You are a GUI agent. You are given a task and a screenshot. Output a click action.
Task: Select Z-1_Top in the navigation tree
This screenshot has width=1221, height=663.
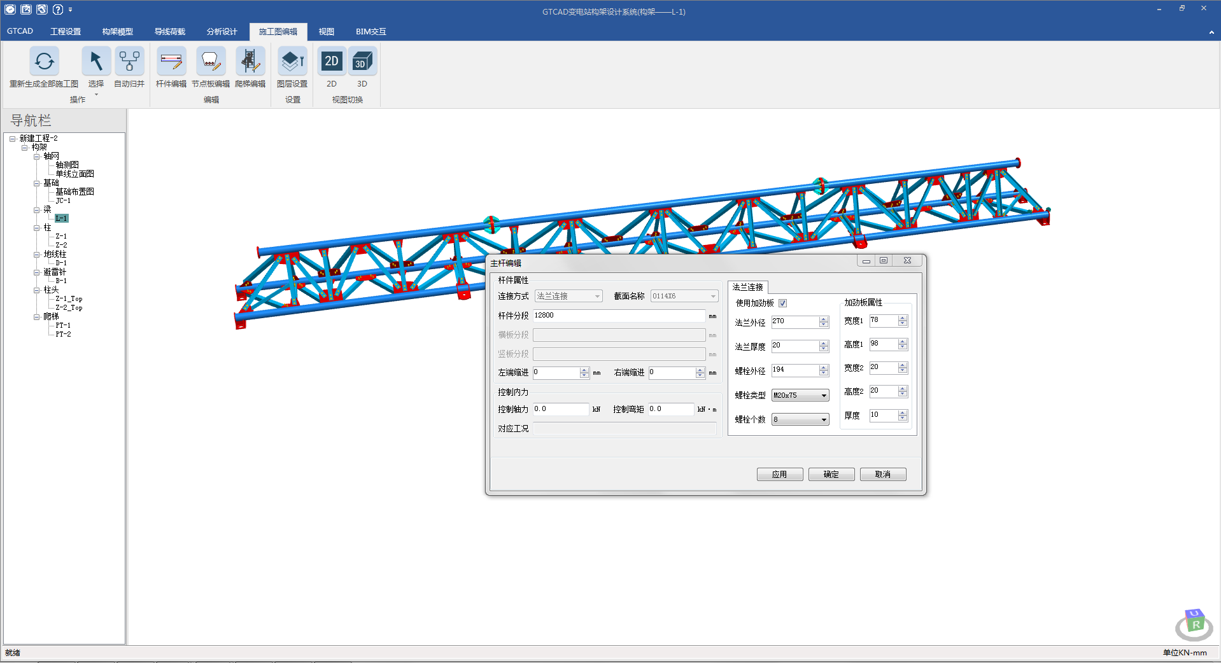point(69,299)
